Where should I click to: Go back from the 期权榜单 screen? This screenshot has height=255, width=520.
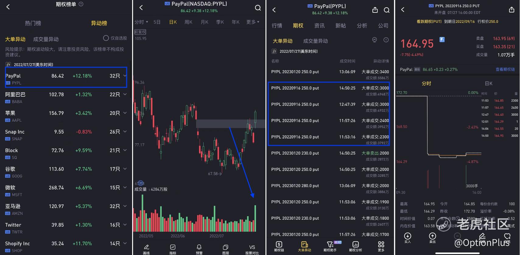(8, 7)
